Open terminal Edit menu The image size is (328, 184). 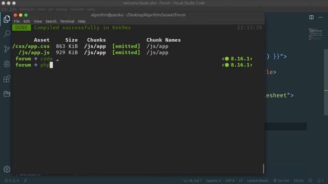point(27,21)
